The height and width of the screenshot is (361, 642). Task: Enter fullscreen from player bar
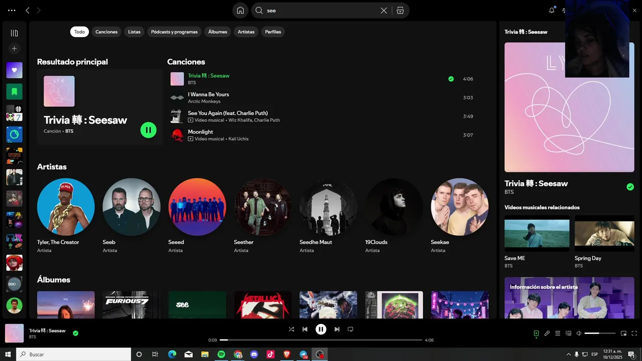(x=634, y=333)
